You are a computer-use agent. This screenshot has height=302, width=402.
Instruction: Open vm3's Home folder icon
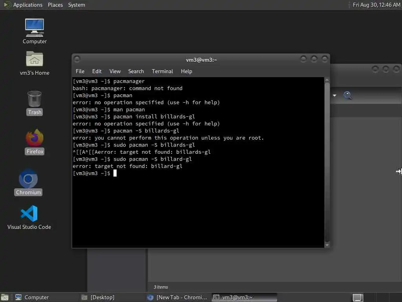coord(35,63)
